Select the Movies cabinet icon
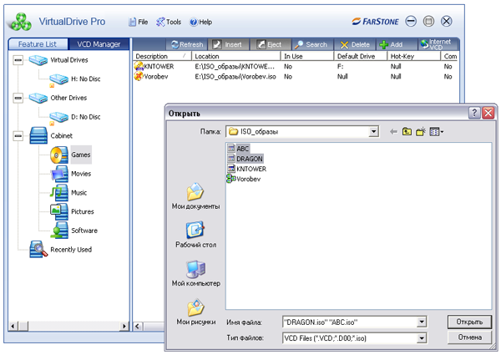The height and width of the screenshot is (355, 501). (58, 174)
